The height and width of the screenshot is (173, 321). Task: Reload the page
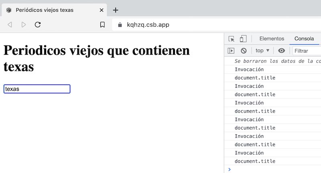point(38,25)
